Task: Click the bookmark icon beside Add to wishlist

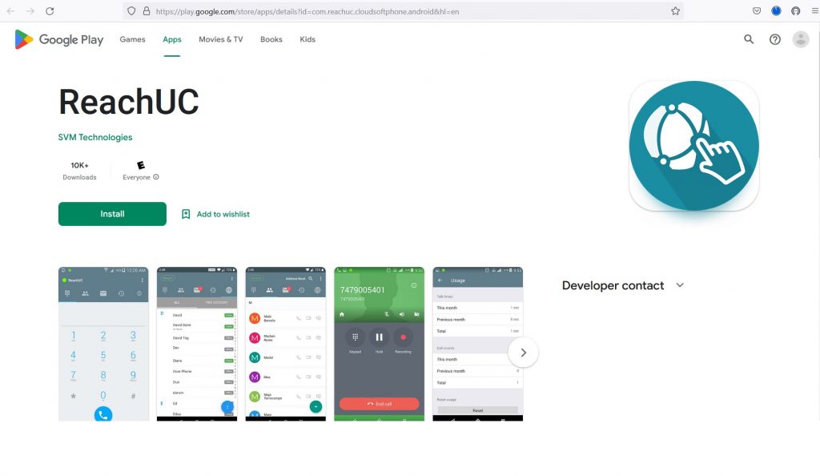Action: coord(186,214)
